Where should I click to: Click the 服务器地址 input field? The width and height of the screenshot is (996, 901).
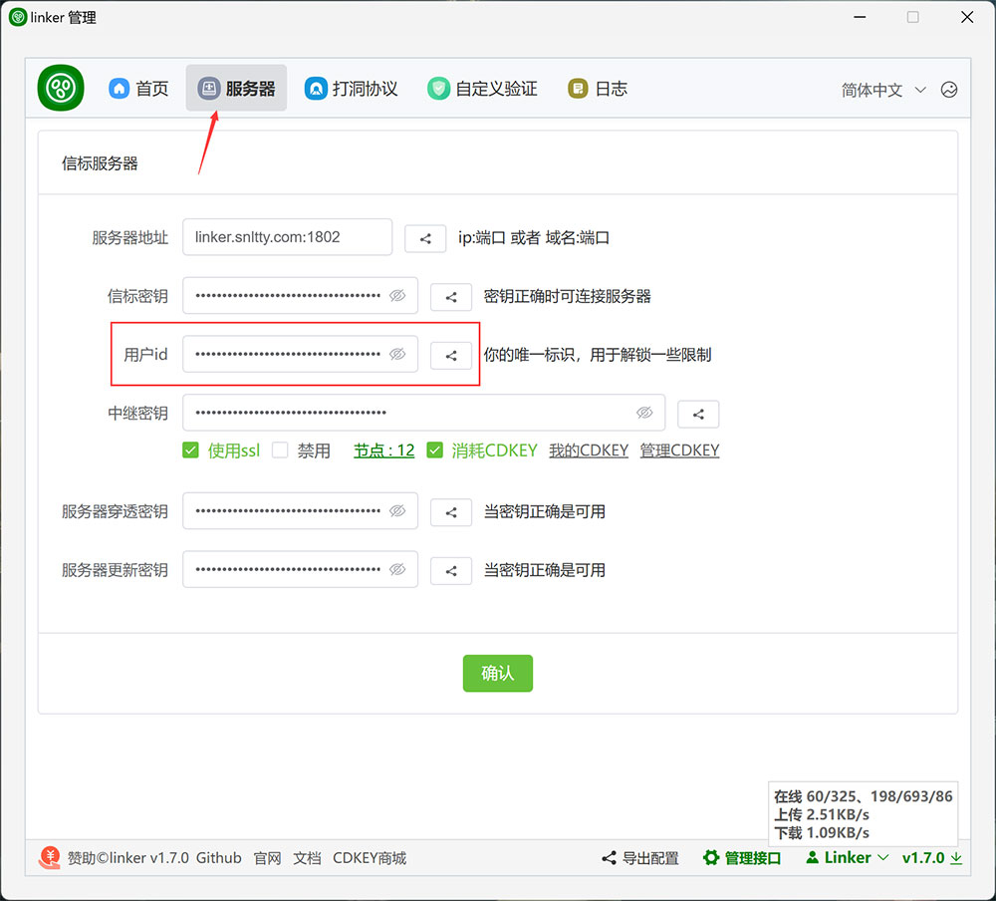point(287,237)
